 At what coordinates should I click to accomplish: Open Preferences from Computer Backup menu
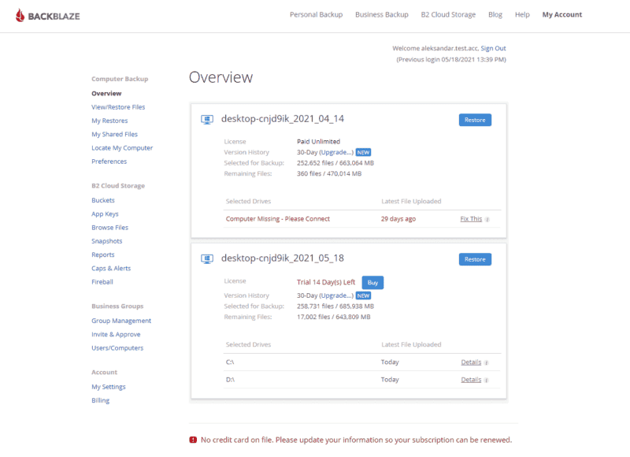(x=109, y=162)
